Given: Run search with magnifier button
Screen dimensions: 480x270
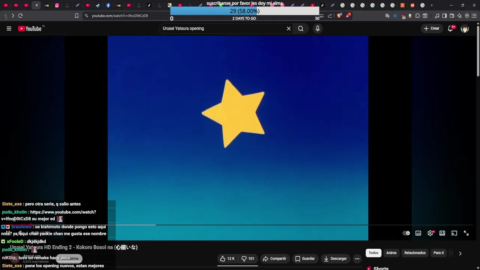Looking at the screenshot, I should click(301, 28).
